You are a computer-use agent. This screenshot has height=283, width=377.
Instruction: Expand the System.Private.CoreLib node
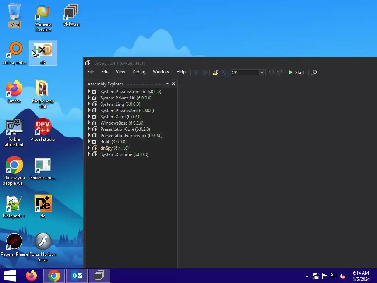pos(89,91)
